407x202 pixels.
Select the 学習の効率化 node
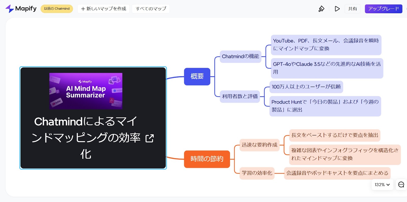tap(257, 173)
